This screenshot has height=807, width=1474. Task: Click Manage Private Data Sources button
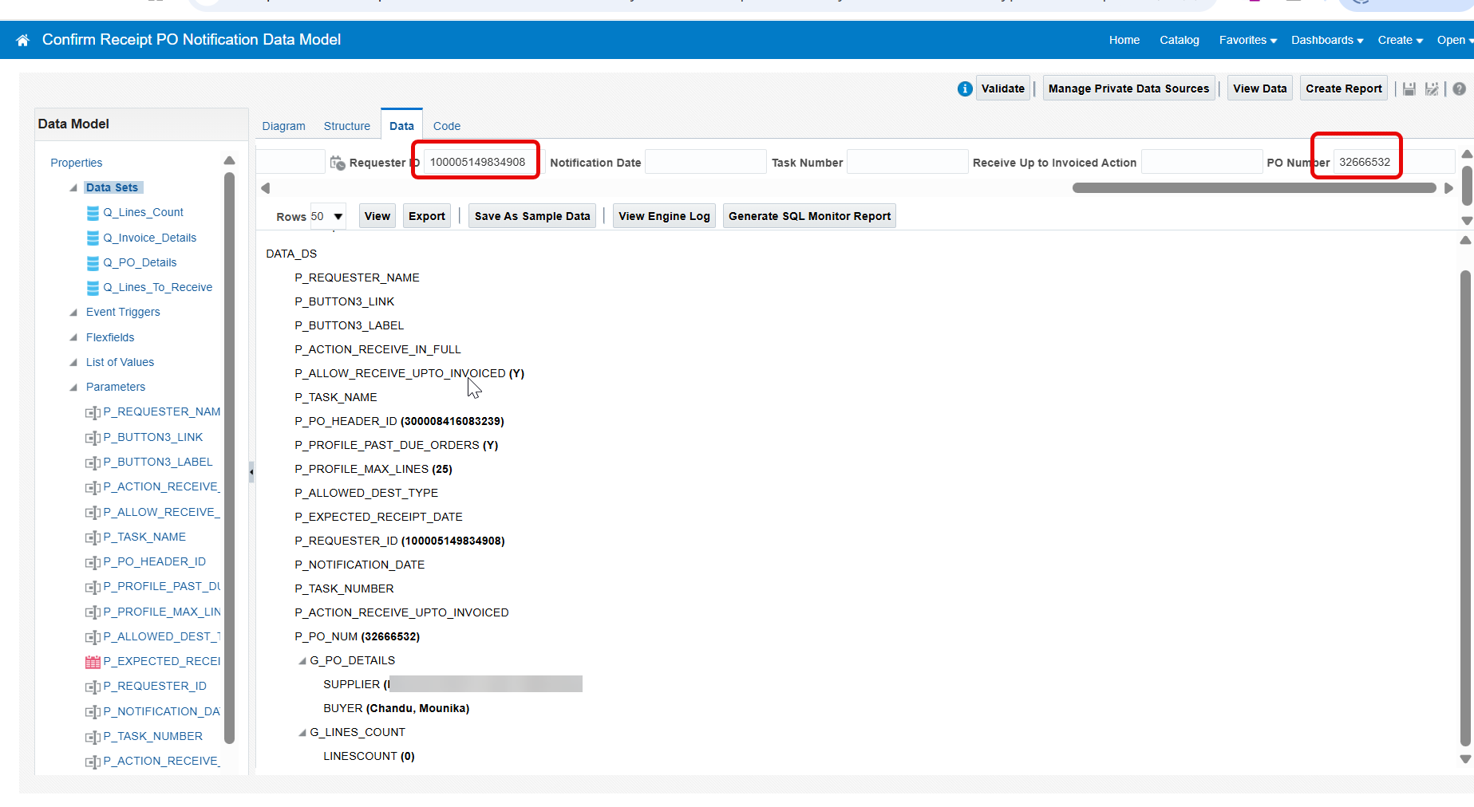coord(1128,89)
